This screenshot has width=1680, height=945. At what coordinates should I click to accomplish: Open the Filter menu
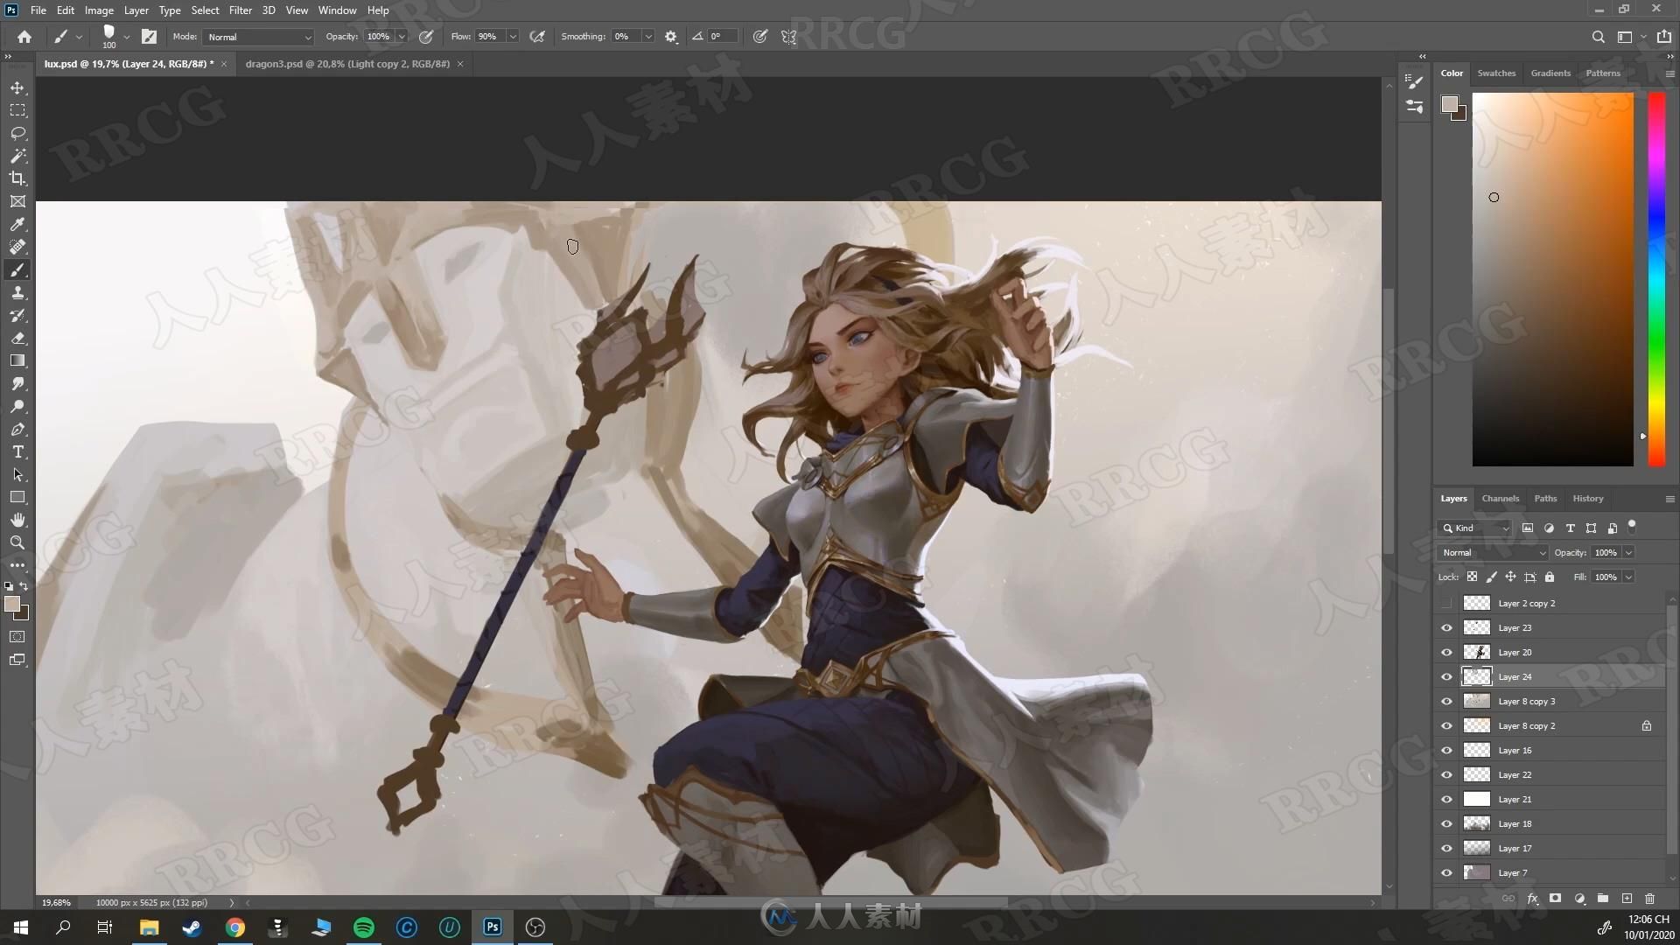[241, 10]
